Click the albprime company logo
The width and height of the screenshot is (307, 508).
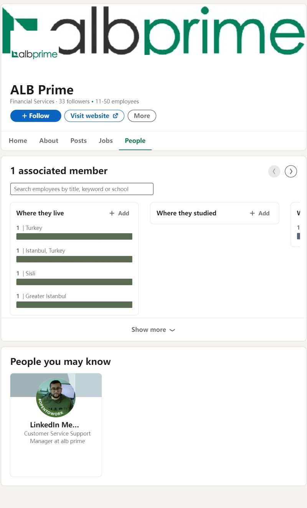[35, 54]
